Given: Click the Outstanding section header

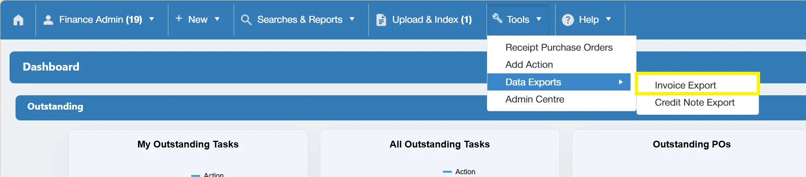Looking at the screenshot, I should (x=411, y=107).
